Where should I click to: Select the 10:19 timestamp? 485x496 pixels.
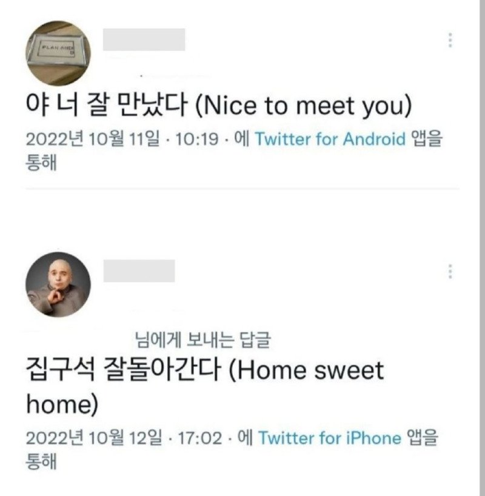[x=197, y=139]
